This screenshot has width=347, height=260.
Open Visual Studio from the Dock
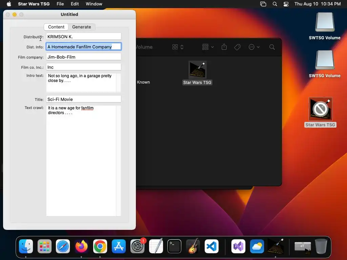point(238,246)
